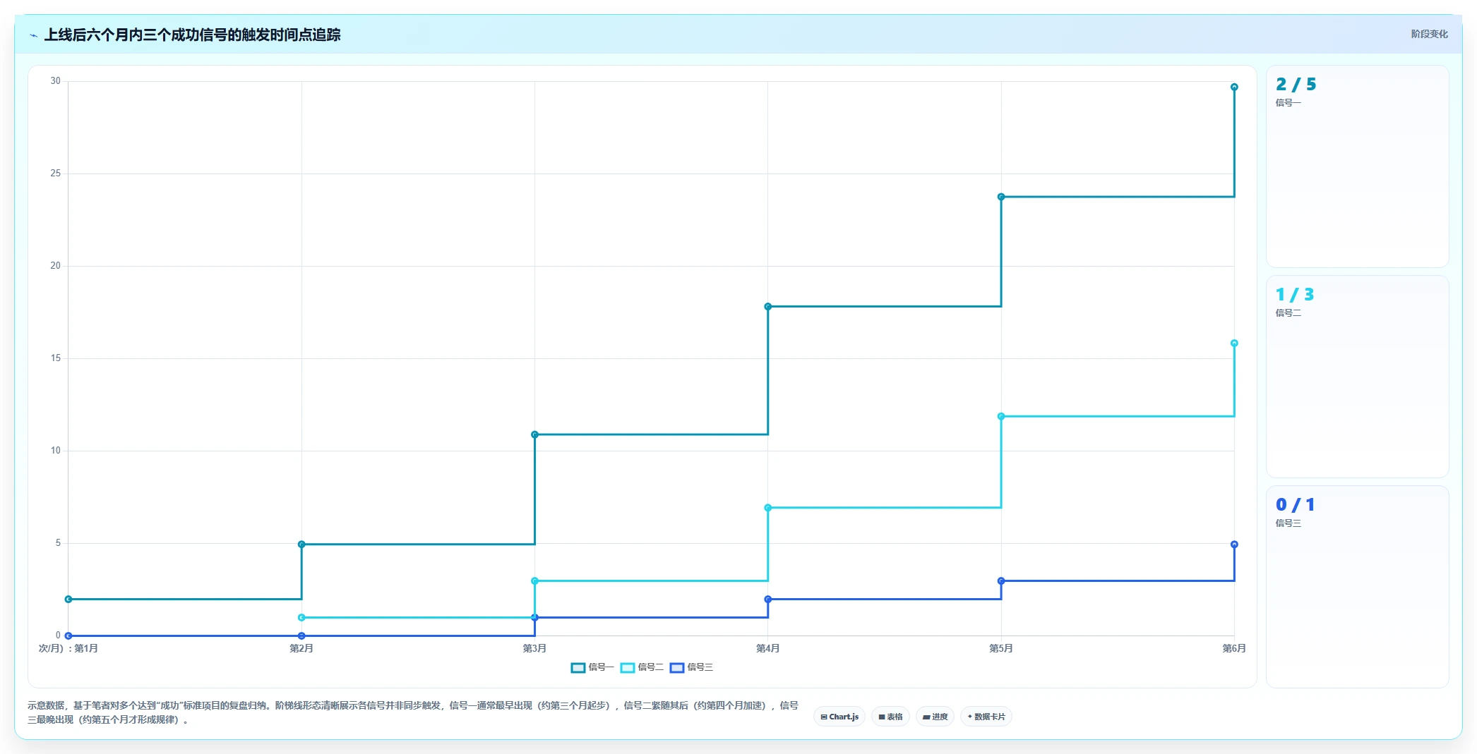Click the 信号一 data point at 第2月
This screenshot has height=754, width=1477.
pyautogui.click(x=301, y=545)
